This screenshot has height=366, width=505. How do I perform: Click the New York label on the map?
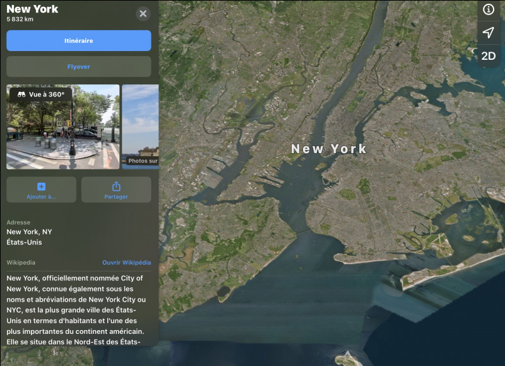click(328, 149)
